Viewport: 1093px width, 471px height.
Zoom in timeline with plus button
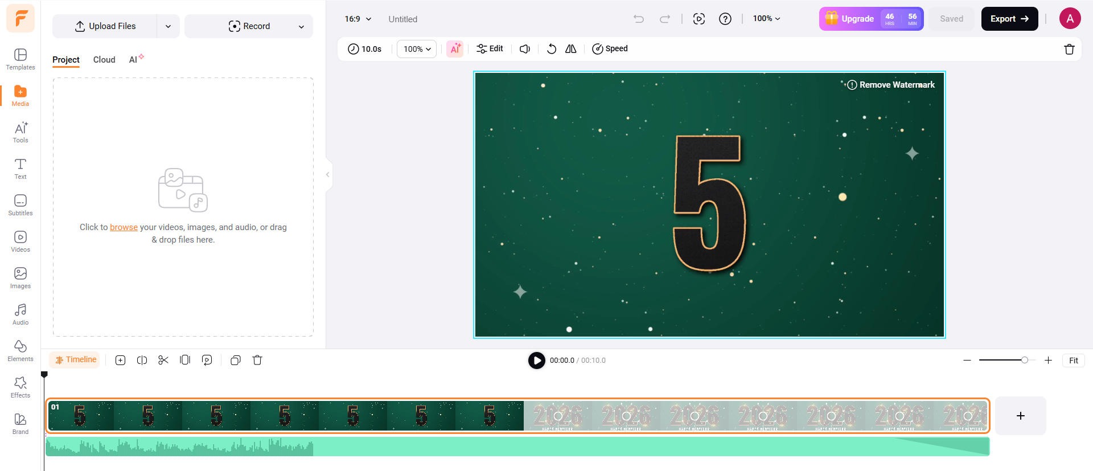[1048, 361]
